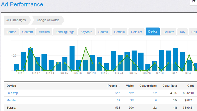This screenshot has height=111, width=197.
Task: Click the Desktop conv. rate 4.3%
Action: coord(174,93)
